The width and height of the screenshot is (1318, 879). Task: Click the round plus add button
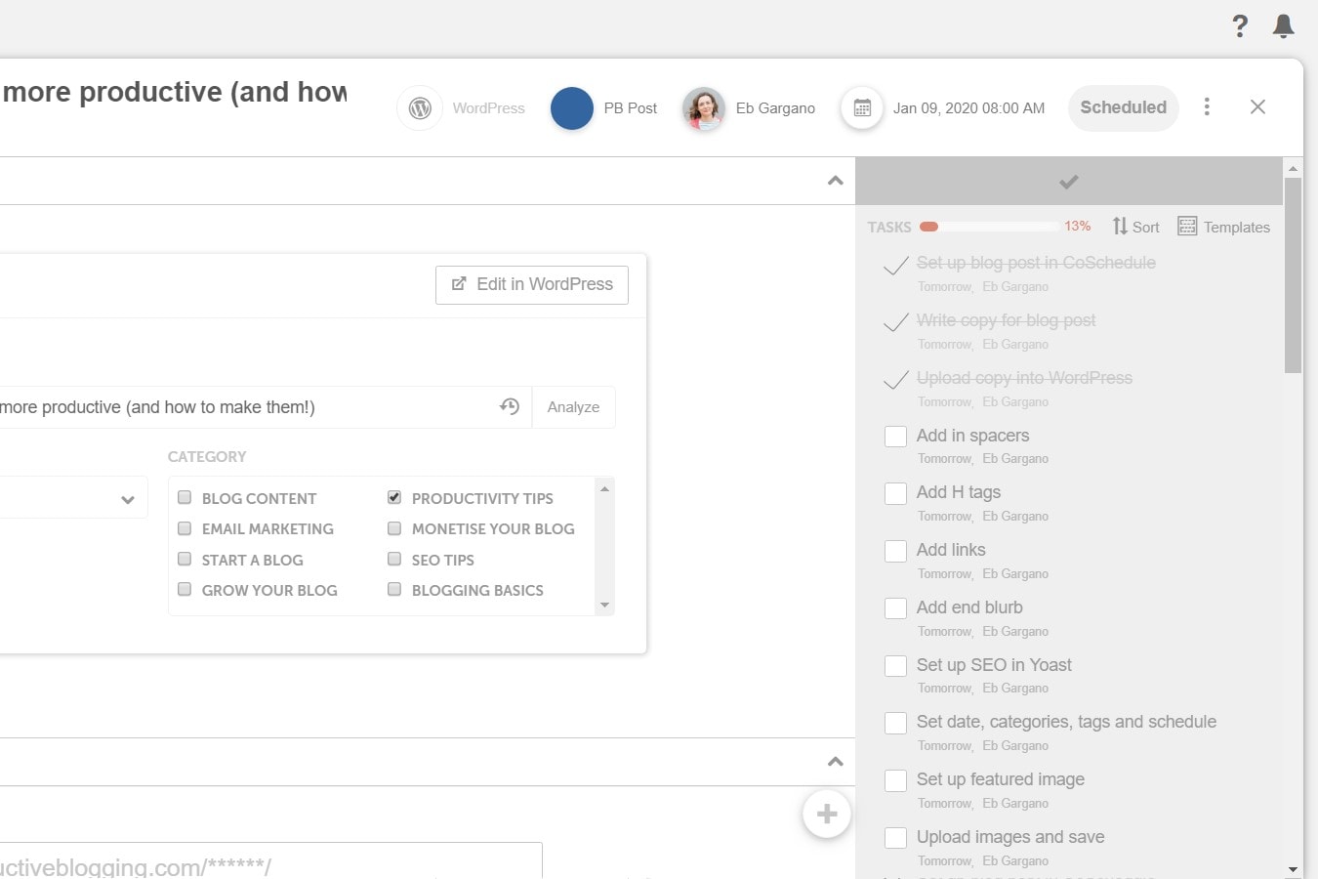827,814
